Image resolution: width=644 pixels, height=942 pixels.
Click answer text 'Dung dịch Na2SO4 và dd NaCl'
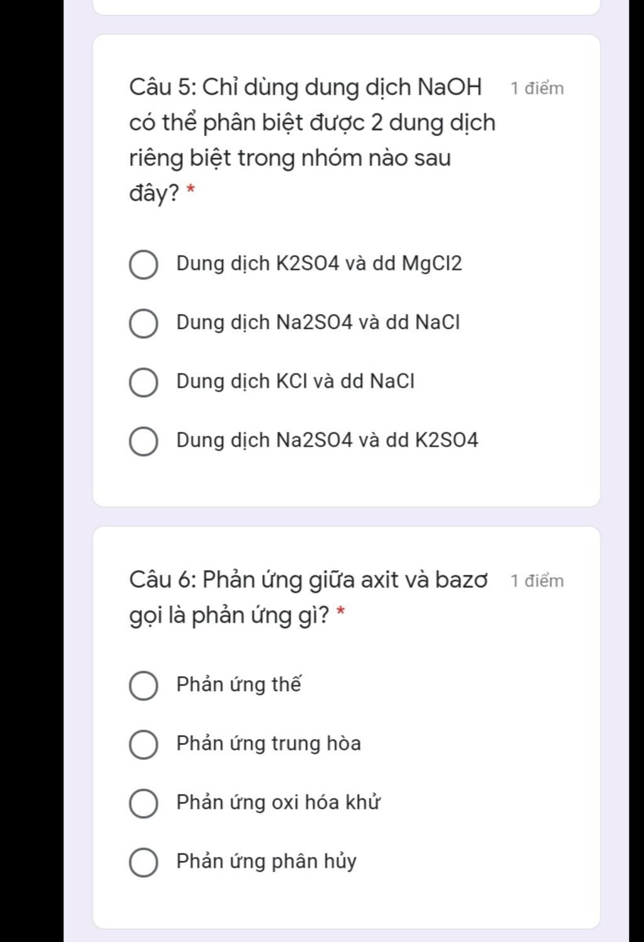tap(318, 322)
